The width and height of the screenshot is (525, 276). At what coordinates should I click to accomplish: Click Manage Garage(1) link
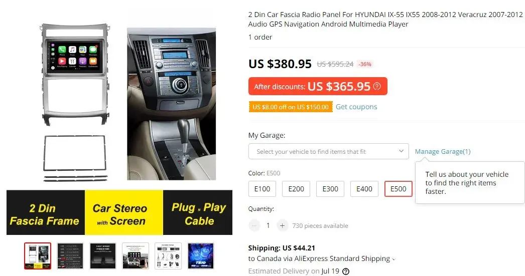pyautogui.click(x=443, y=151)
